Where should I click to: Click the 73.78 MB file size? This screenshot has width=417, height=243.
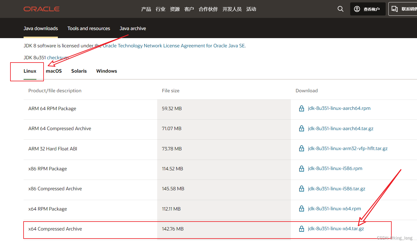click(x=172, y=149)
